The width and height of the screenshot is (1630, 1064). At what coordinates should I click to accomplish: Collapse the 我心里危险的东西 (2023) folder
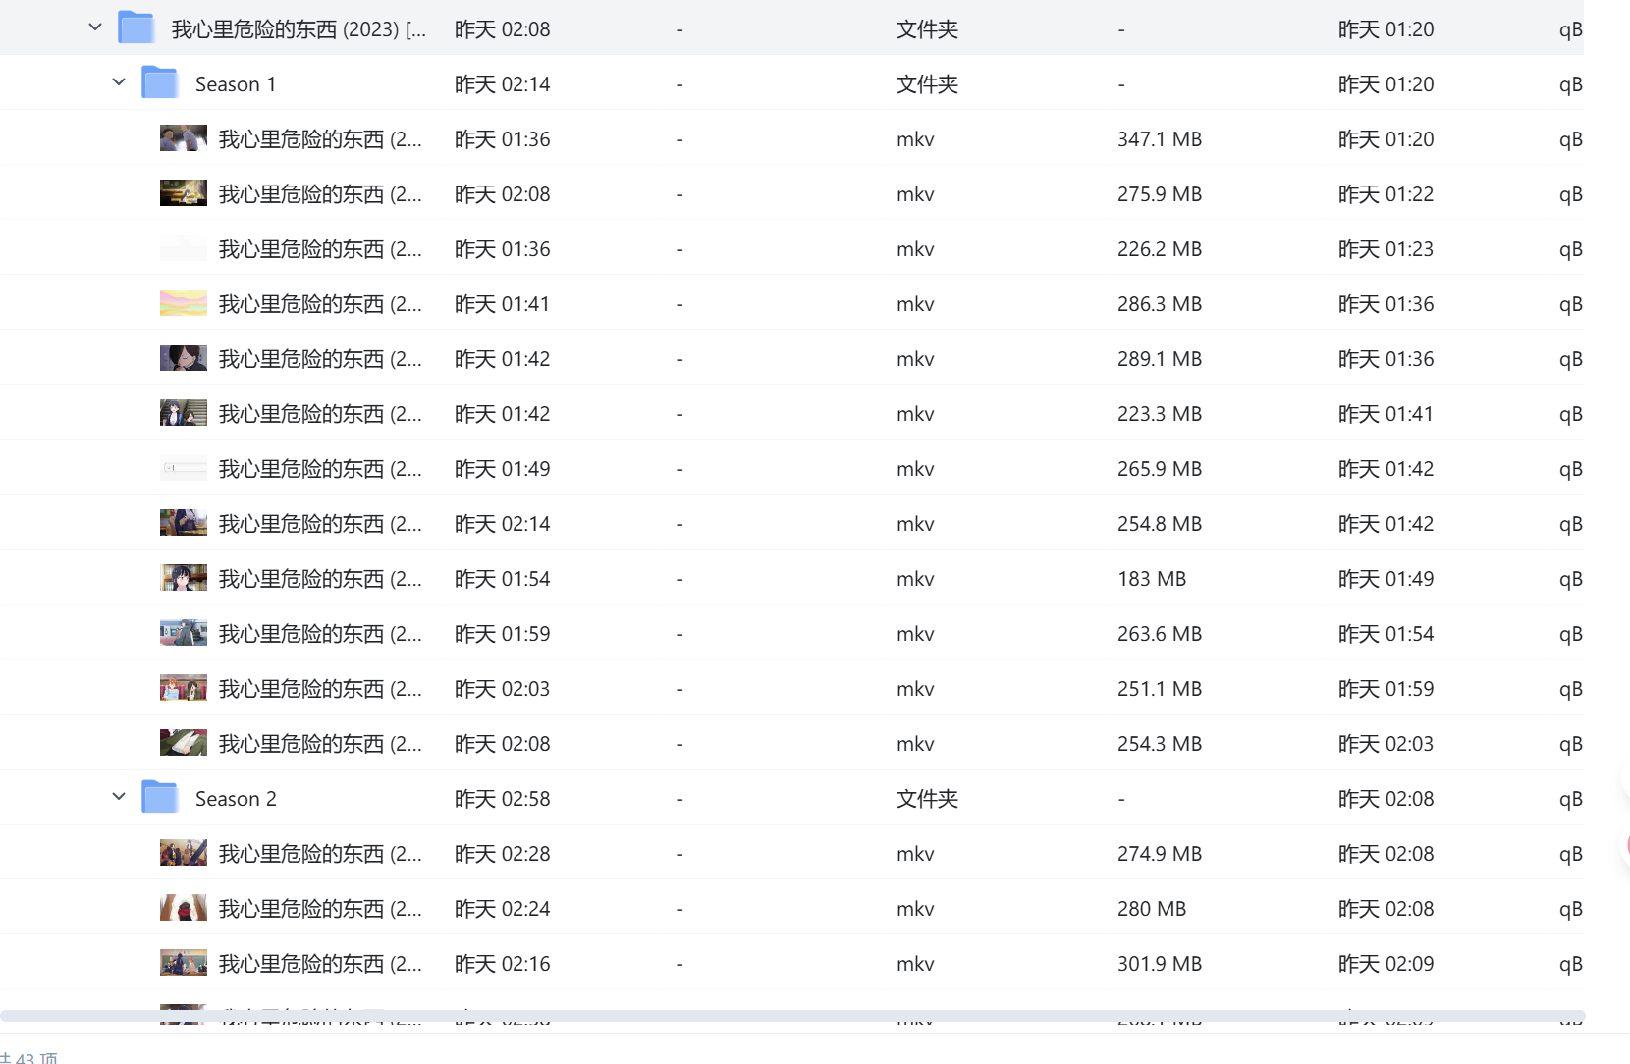95,27
